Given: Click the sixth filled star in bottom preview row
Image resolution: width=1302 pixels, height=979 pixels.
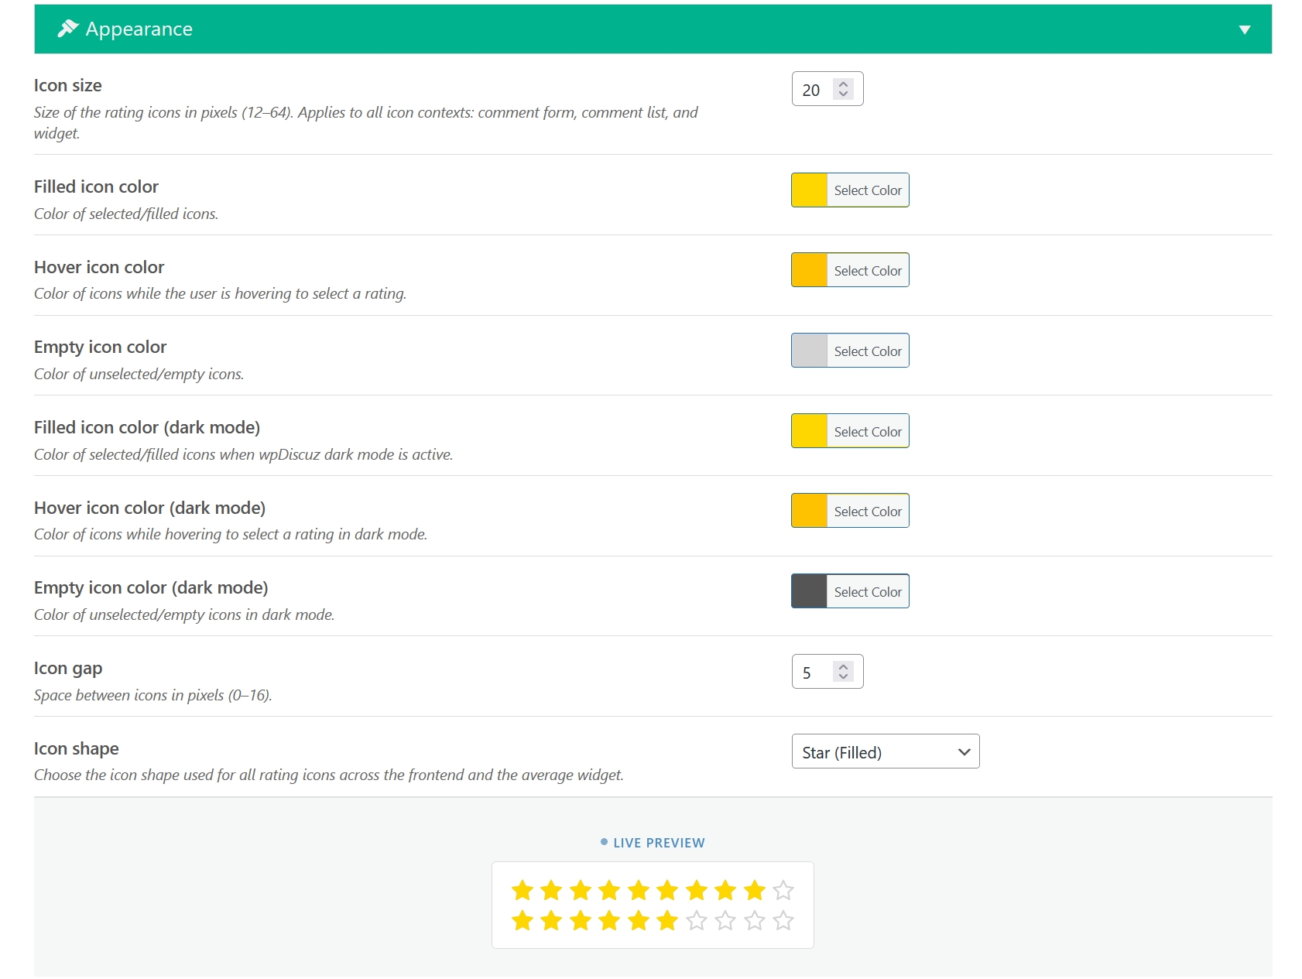Looking at the screenshot, I should 667,921.
